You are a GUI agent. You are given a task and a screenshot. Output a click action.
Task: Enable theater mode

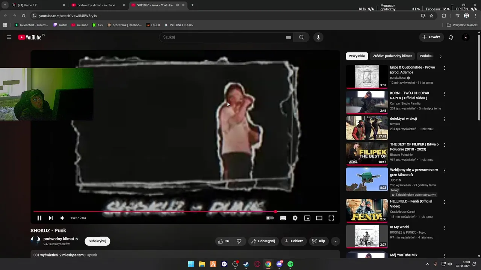point(319,218)
